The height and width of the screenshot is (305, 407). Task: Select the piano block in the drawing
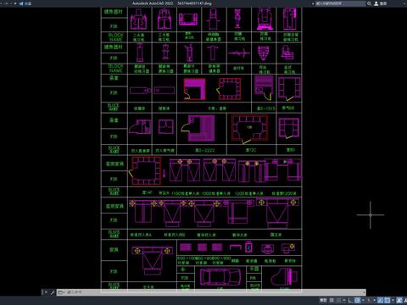(284, 276)
